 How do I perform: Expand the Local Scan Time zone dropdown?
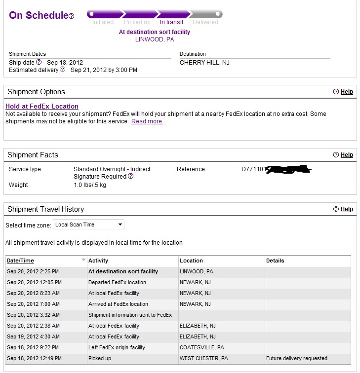pos(88,224)
